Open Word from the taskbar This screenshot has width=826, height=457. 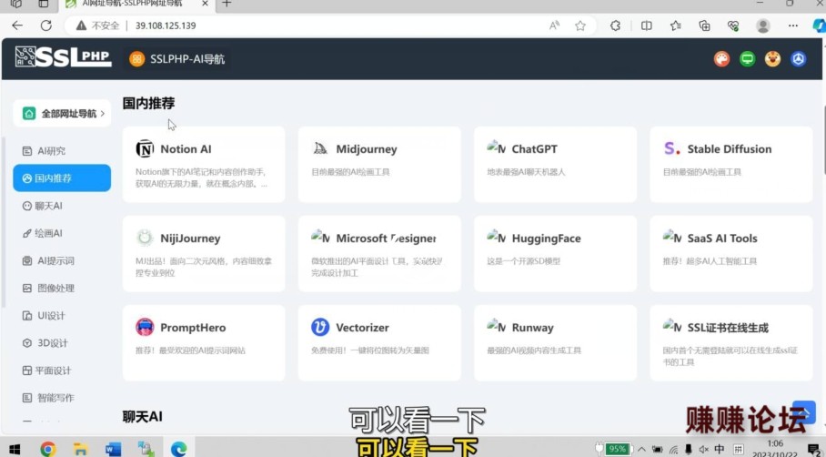[113, 449]
